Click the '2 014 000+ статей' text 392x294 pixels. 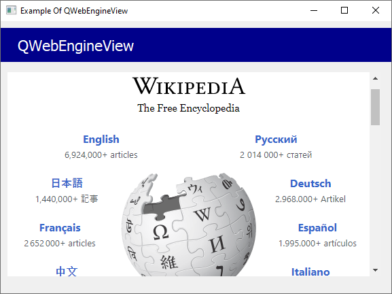point(276,155)
